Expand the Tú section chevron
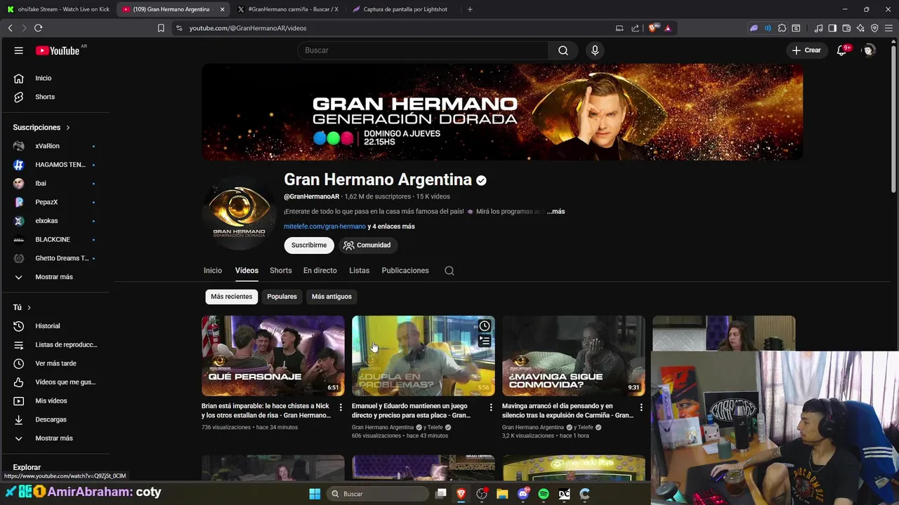The width and height of the screenshot is (899, 505). (29, 307)
